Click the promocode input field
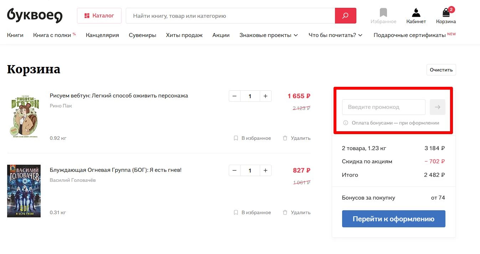The image size is (480, 254). [x=383, y=107]
